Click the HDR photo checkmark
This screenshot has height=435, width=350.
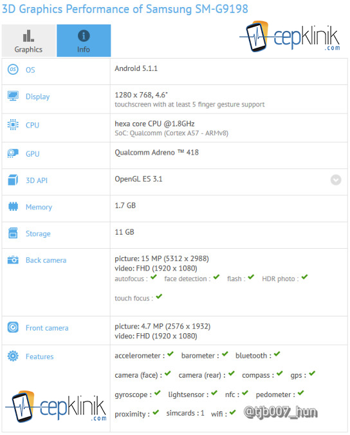[x=304, y=277]
